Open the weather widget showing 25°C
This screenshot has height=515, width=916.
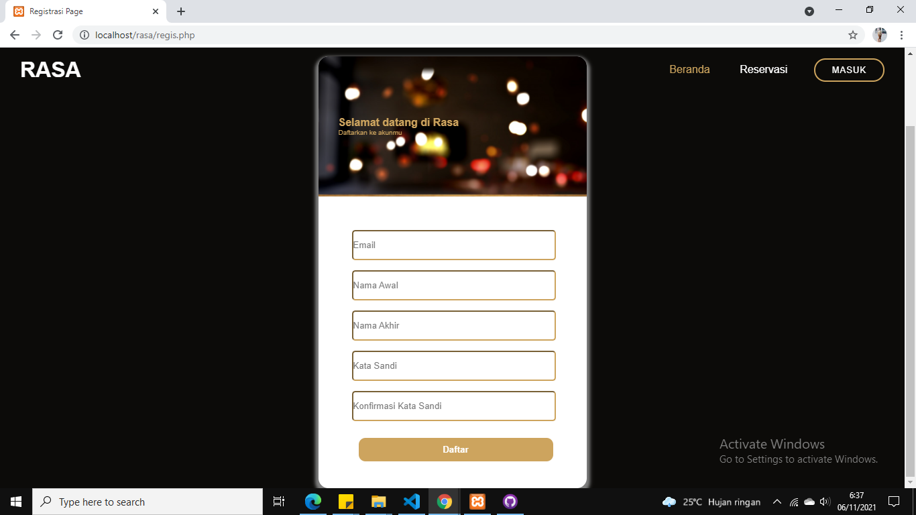711,502
